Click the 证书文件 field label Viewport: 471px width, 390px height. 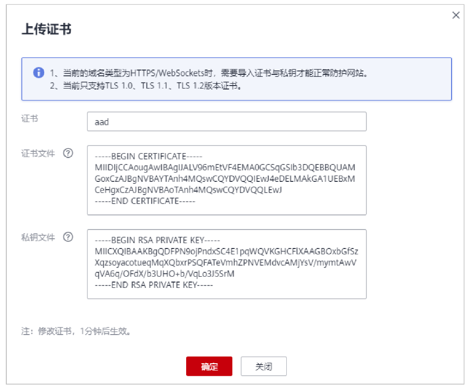[x=38, y=153]
